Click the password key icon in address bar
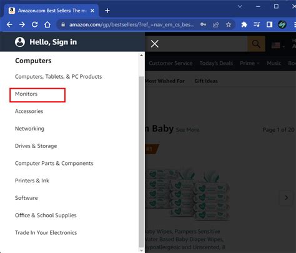 click(x=203, y=24)
